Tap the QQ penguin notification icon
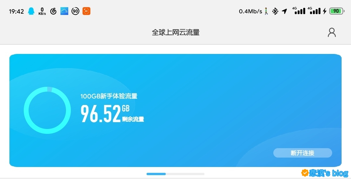 tap(31, 11)
